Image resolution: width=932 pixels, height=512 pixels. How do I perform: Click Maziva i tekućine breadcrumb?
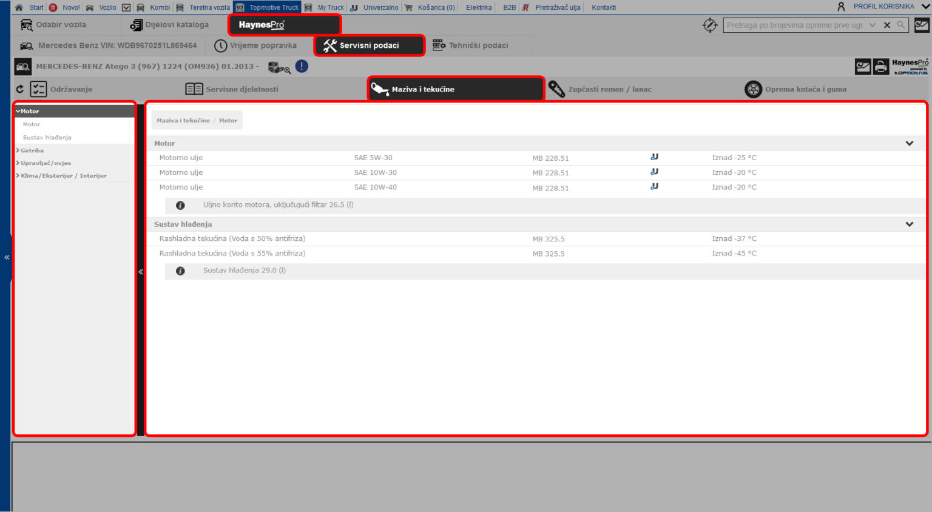point(183,121)
